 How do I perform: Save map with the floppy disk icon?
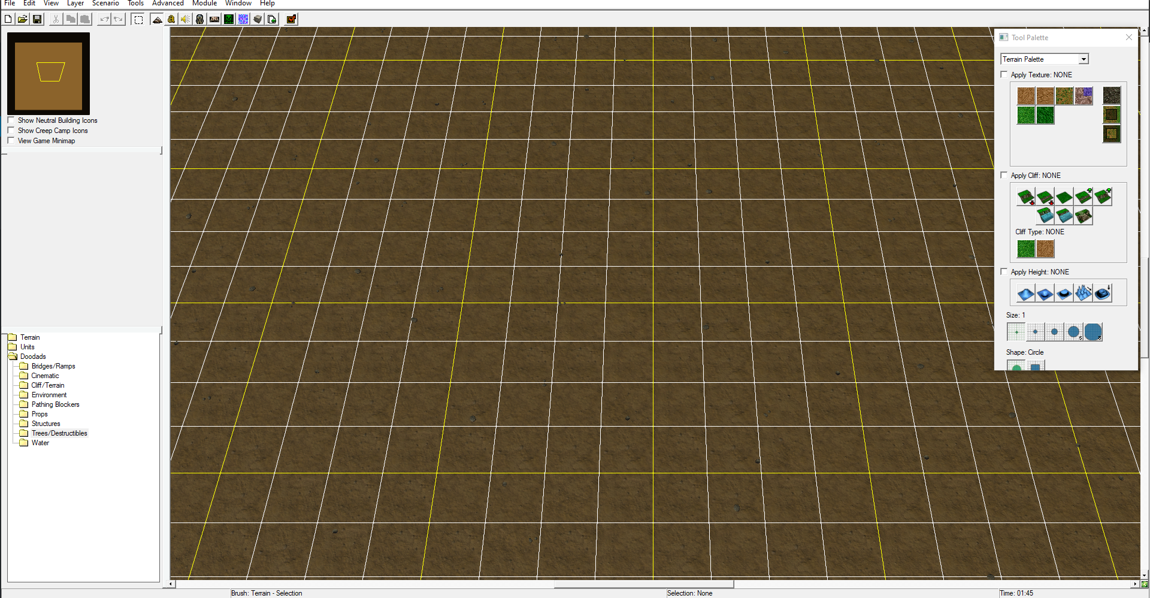37,19
